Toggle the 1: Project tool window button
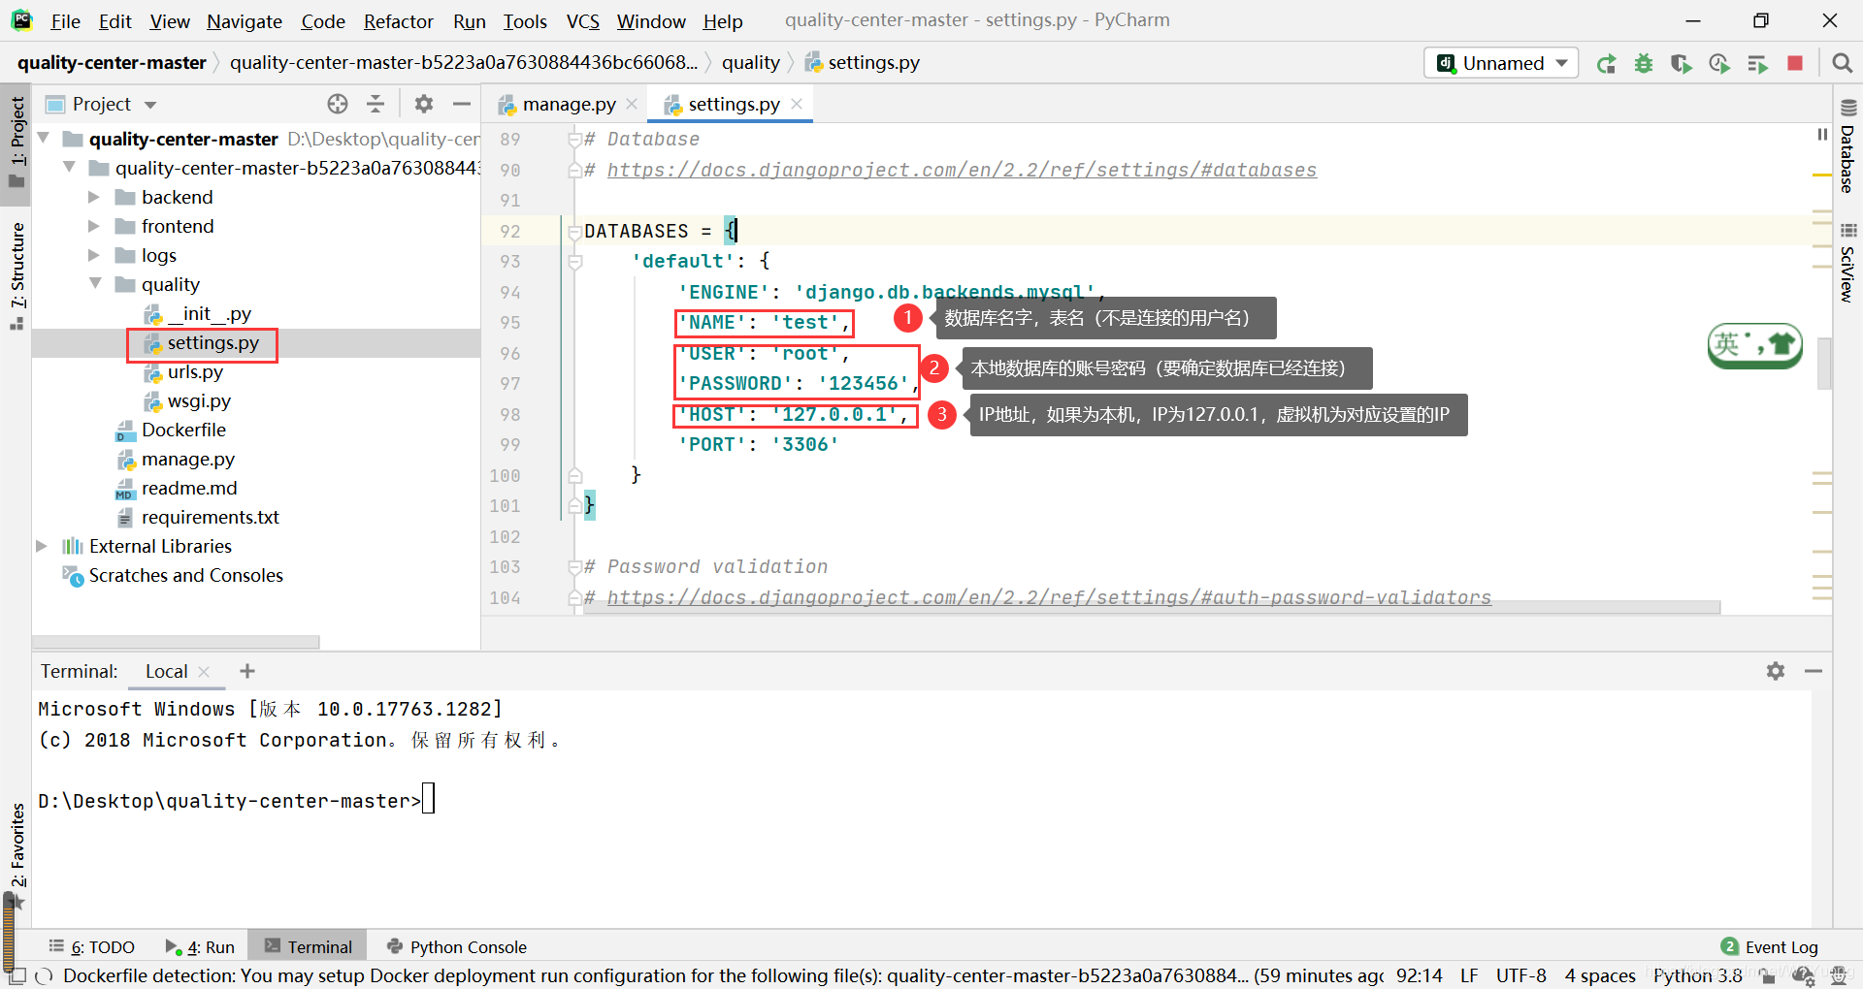1863x989 pixels. 16,144
